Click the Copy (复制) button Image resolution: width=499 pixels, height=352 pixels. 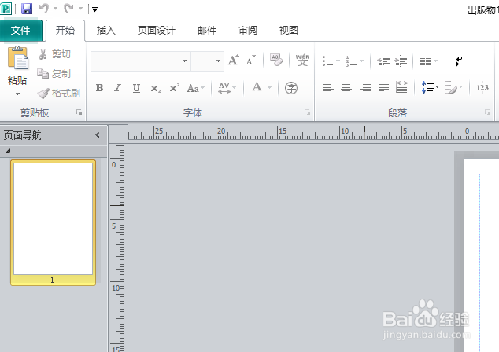[54, 74]
